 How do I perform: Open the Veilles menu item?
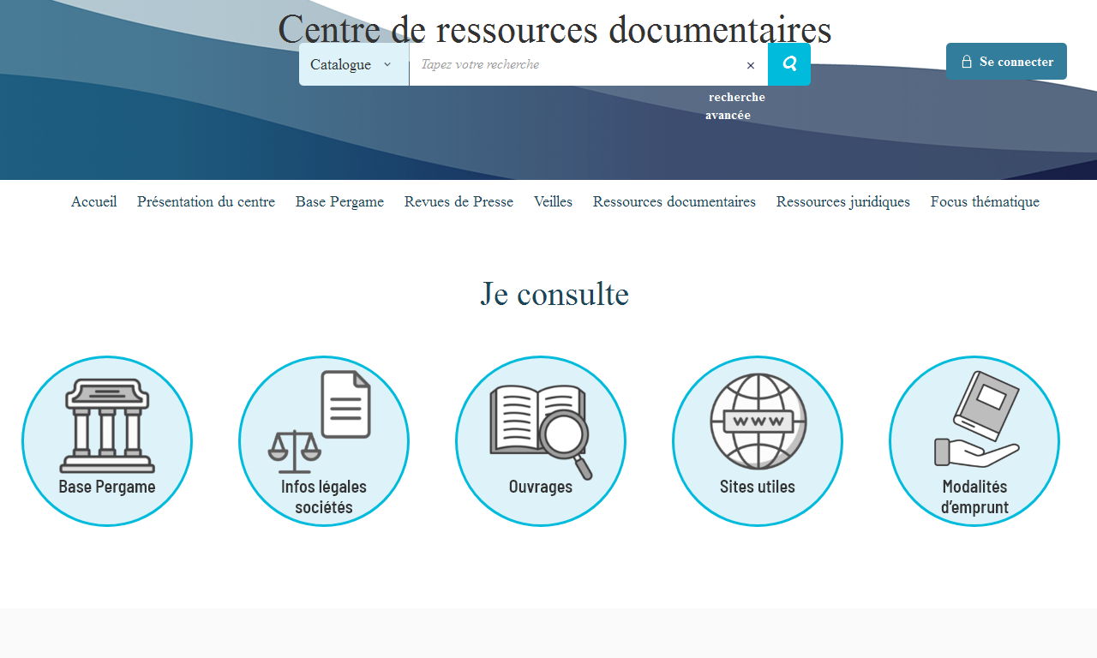point(553,202)
